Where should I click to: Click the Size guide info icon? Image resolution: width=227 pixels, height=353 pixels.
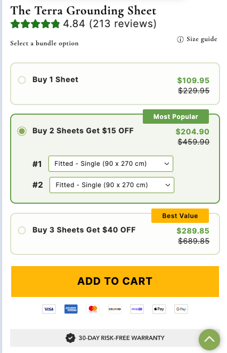(x=180, y=39)
